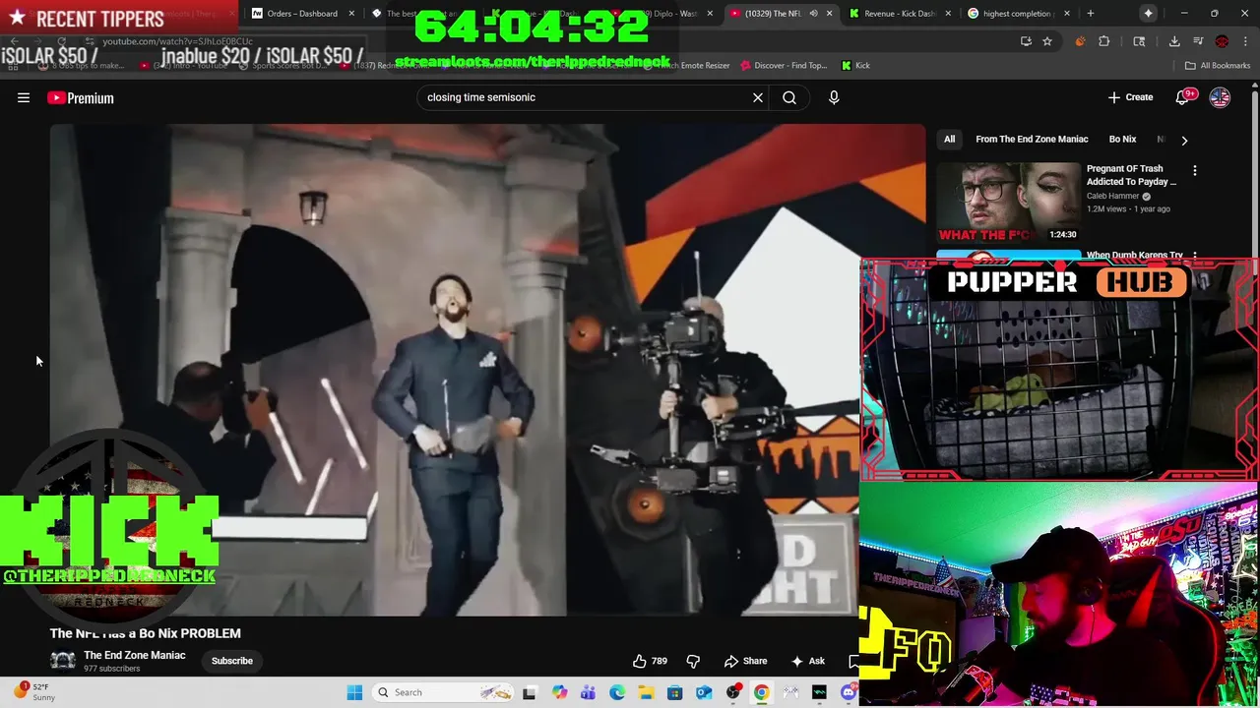The width and height of the screenshot is (1260, 708).
Task: Open YouTube notifications bell
Action: point(1183,97)
